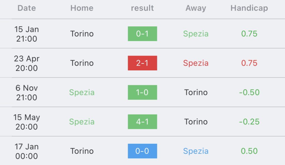This screenshot has height=165, width=285.
Task: Open the green 0-1 result badge
Action: click(x=142, y=34)
